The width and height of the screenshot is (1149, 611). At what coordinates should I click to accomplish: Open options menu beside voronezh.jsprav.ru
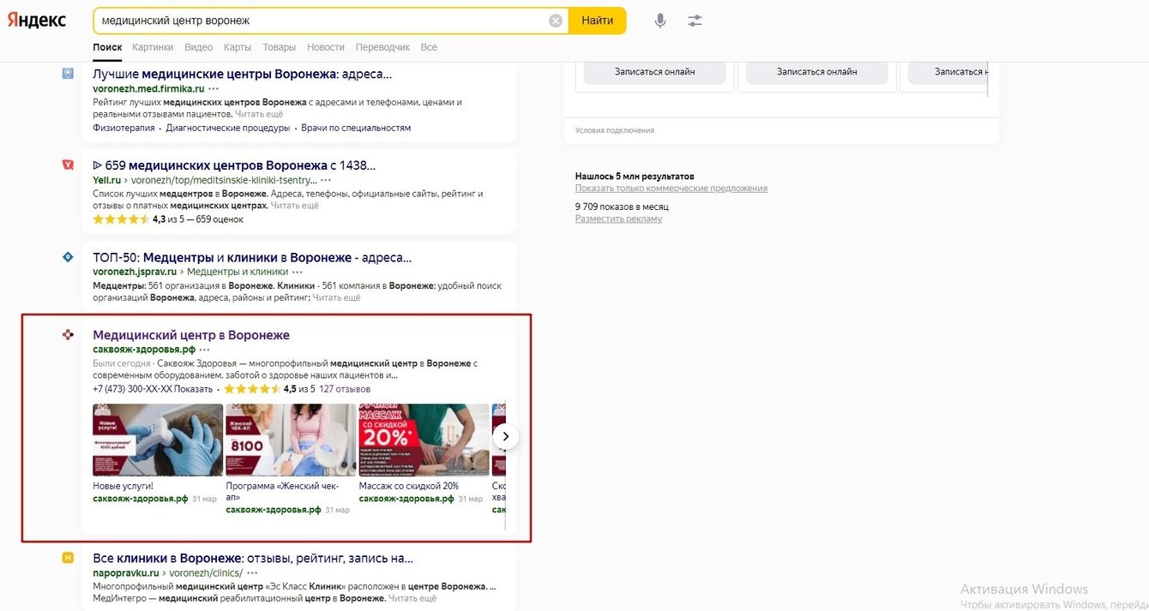tap(298, 272)
